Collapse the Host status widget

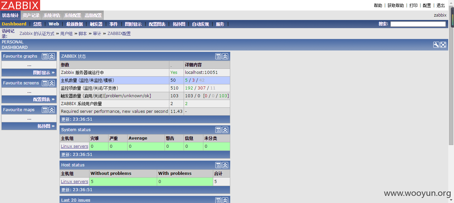225,165
